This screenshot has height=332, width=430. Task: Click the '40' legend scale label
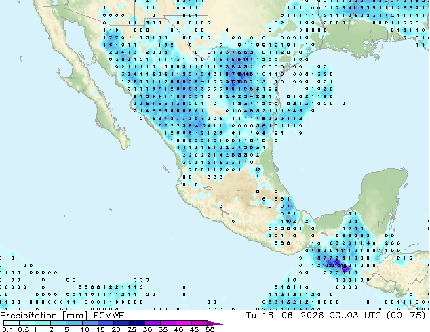click(178, 329)
